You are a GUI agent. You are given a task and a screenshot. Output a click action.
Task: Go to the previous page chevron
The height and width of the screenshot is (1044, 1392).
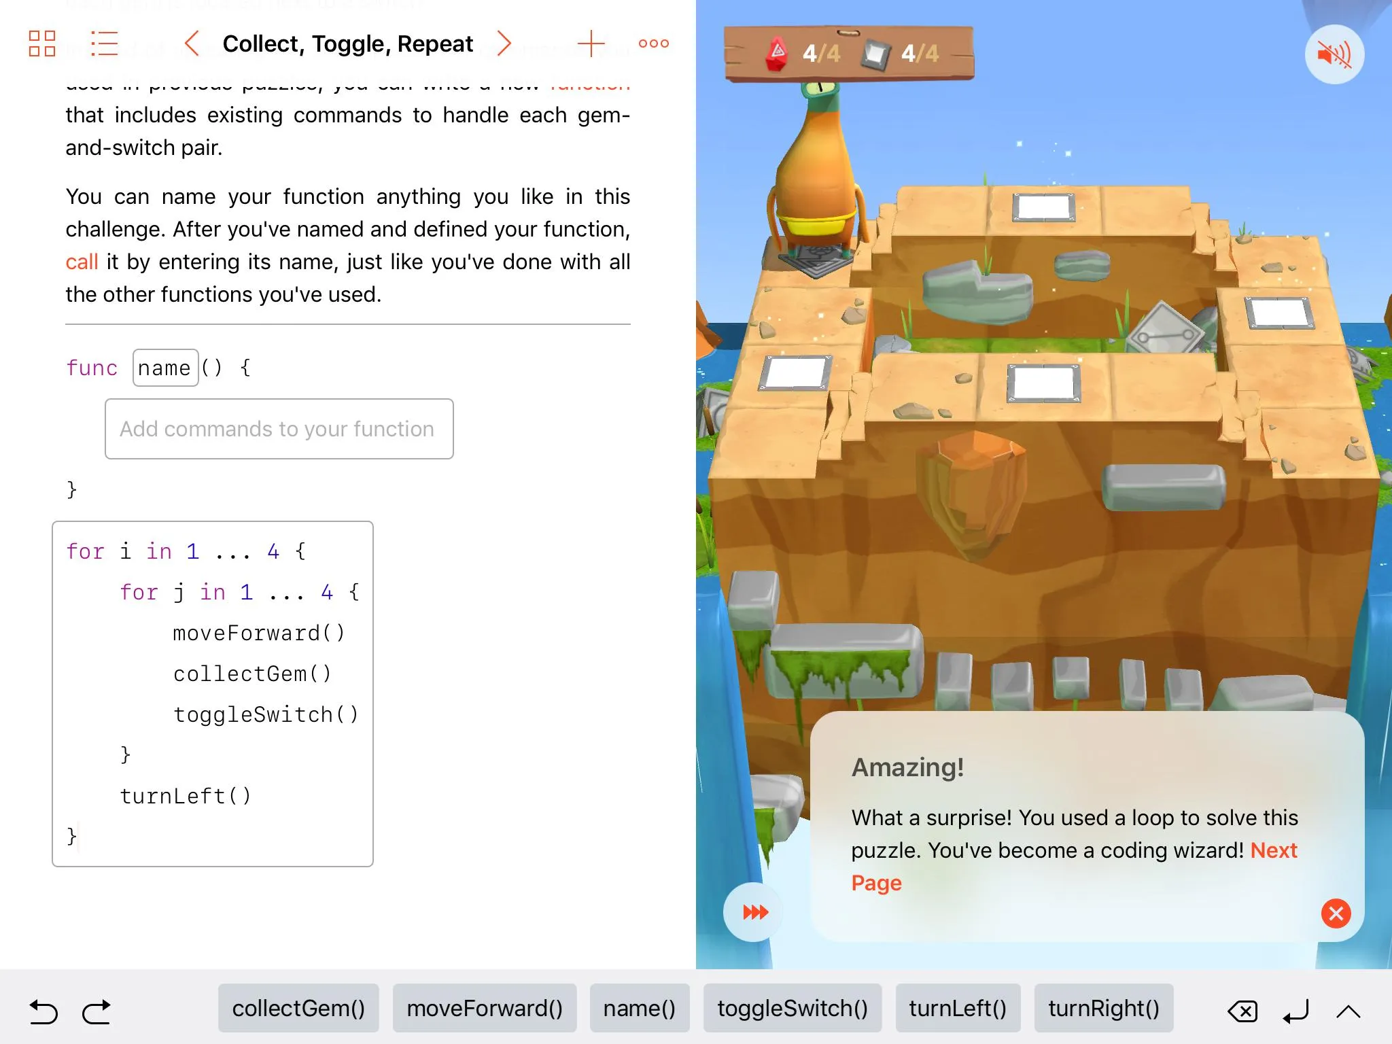click(x=192, y=43)
